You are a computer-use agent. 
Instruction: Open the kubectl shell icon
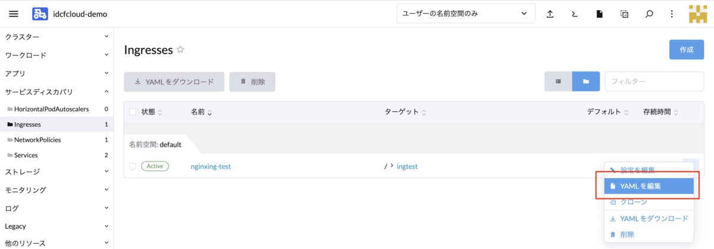(575, 14)
